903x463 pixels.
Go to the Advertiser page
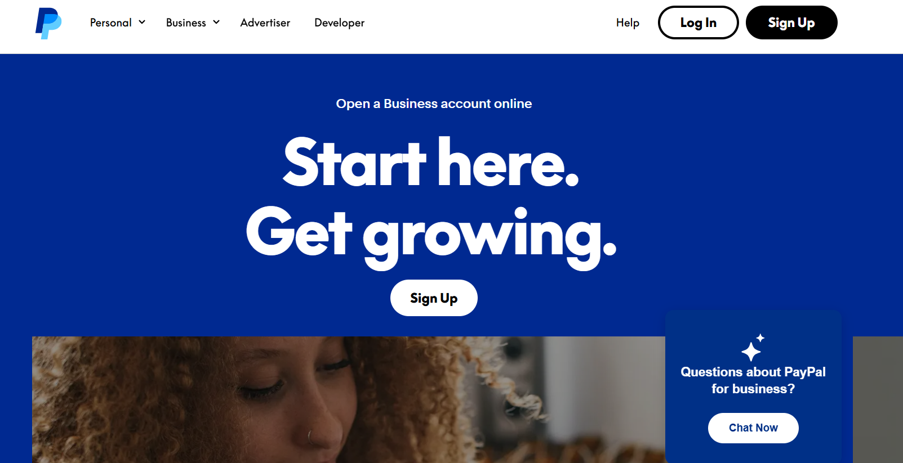pos(265,23)
